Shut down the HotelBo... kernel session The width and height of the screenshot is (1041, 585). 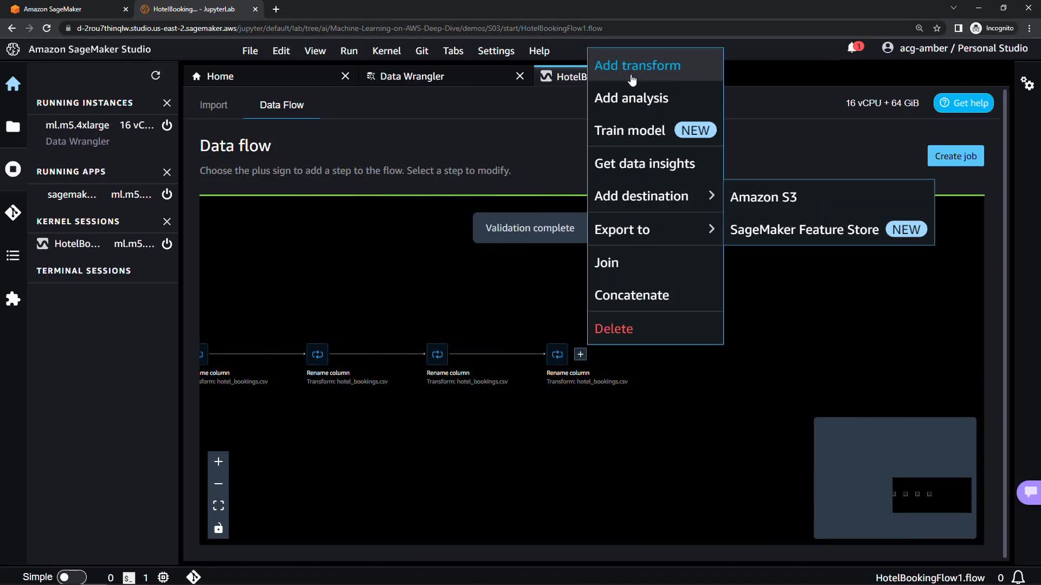pos(167,244)
